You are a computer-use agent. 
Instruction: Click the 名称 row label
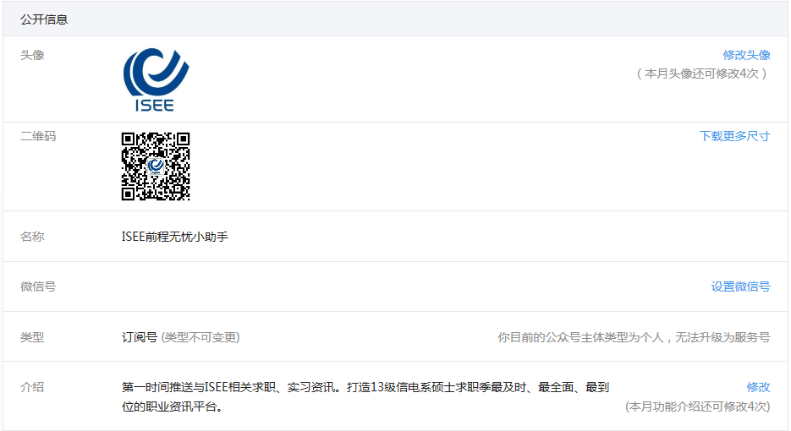32,237
